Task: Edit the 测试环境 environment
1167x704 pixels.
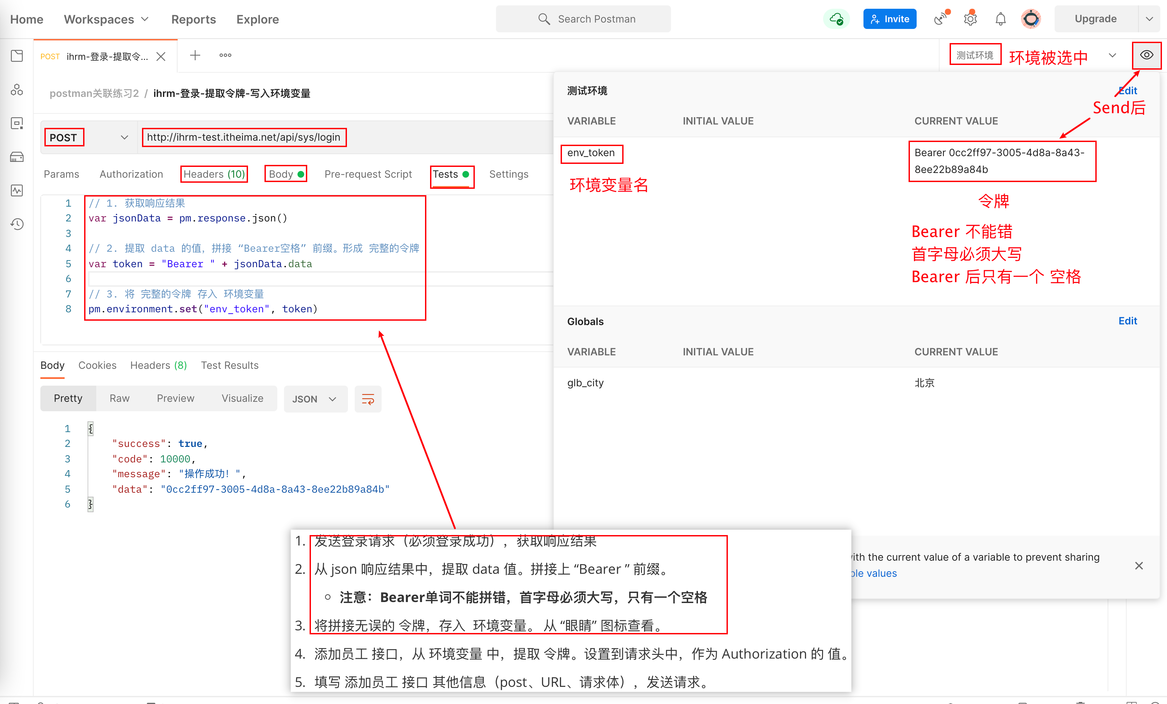Action: pos(1128,91)
